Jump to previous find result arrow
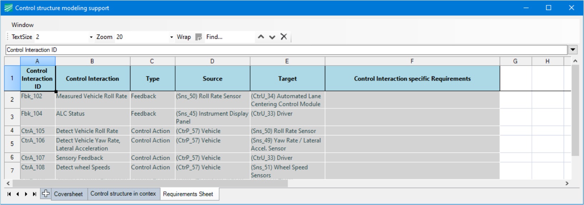This screenshot has height=205, width=584. click(x=261, y=37)
